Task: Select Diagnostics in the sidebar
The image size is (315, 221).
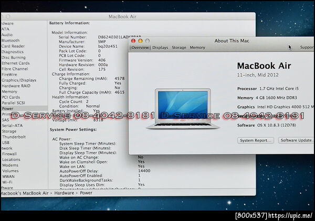Action: pyautogui.click(x=13, y=52)
